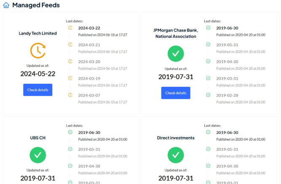Click Last dates label in UBS CH card

(74, 125)
